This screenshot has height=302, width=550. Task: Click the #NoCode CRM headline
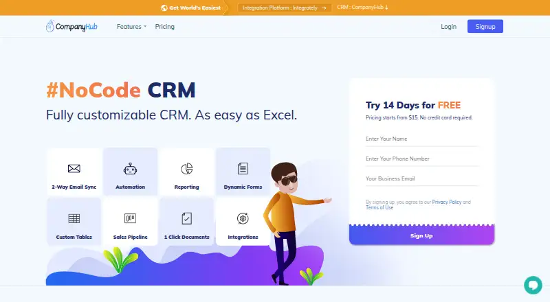pyautogui.click(x=121, y=90)
